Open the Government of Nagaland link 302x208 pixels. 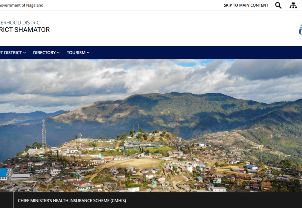tap(22, 5)
